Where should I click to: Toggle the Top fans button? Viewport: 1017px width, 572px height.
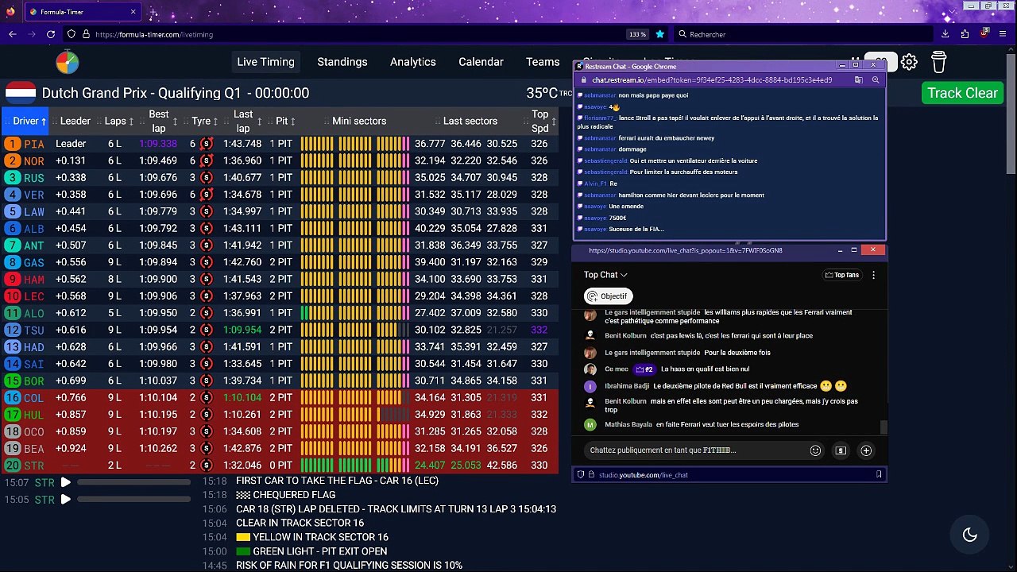click(841, 275)
